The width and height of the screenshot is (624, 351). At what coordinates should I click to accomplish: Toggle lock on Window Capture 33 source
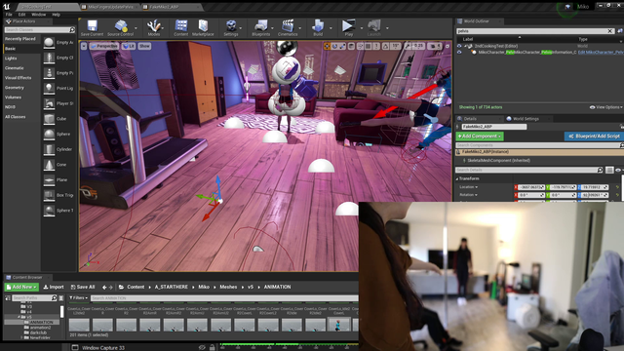click(213, 347)
